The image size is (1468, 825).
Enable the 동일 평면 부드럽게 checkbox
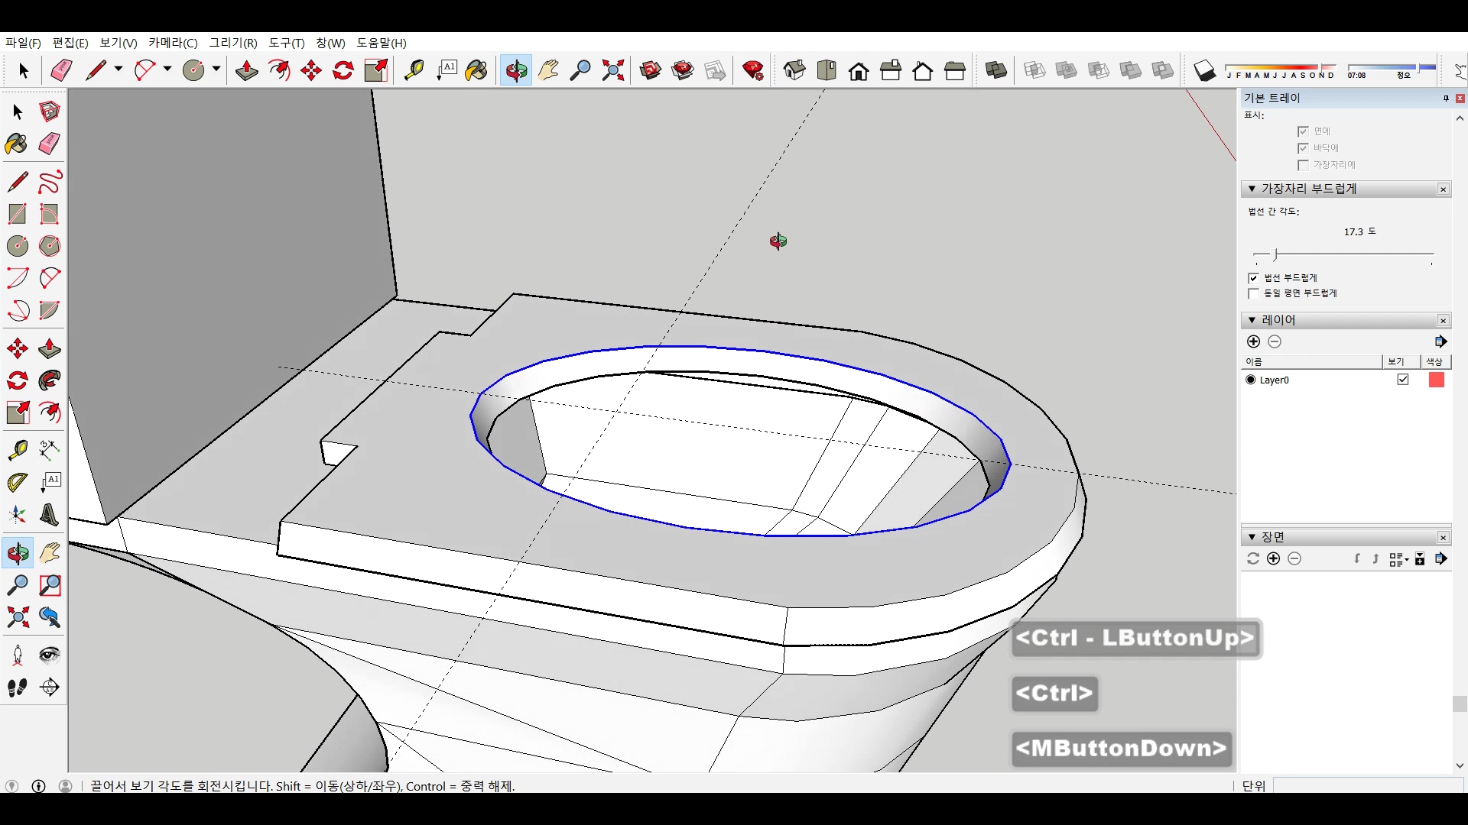click(1253, 293)
